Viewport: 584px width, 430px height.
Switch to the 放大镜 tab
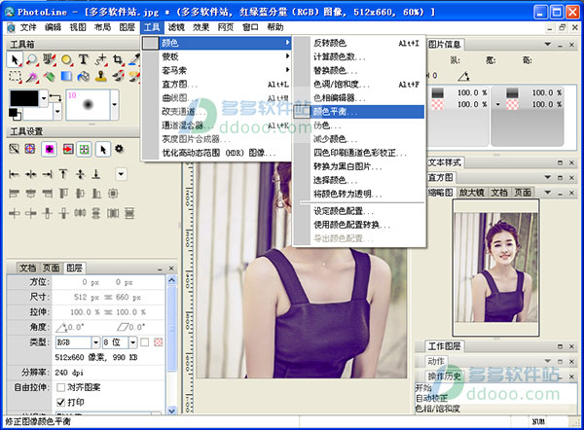471,192
